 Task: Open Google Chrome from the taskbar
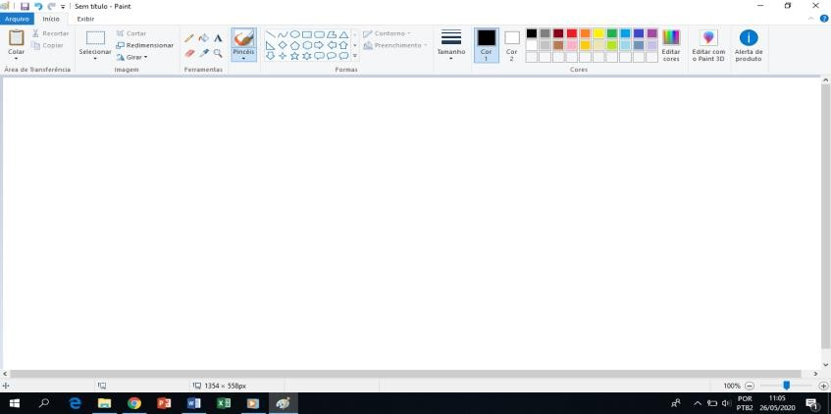coord(134,403)
